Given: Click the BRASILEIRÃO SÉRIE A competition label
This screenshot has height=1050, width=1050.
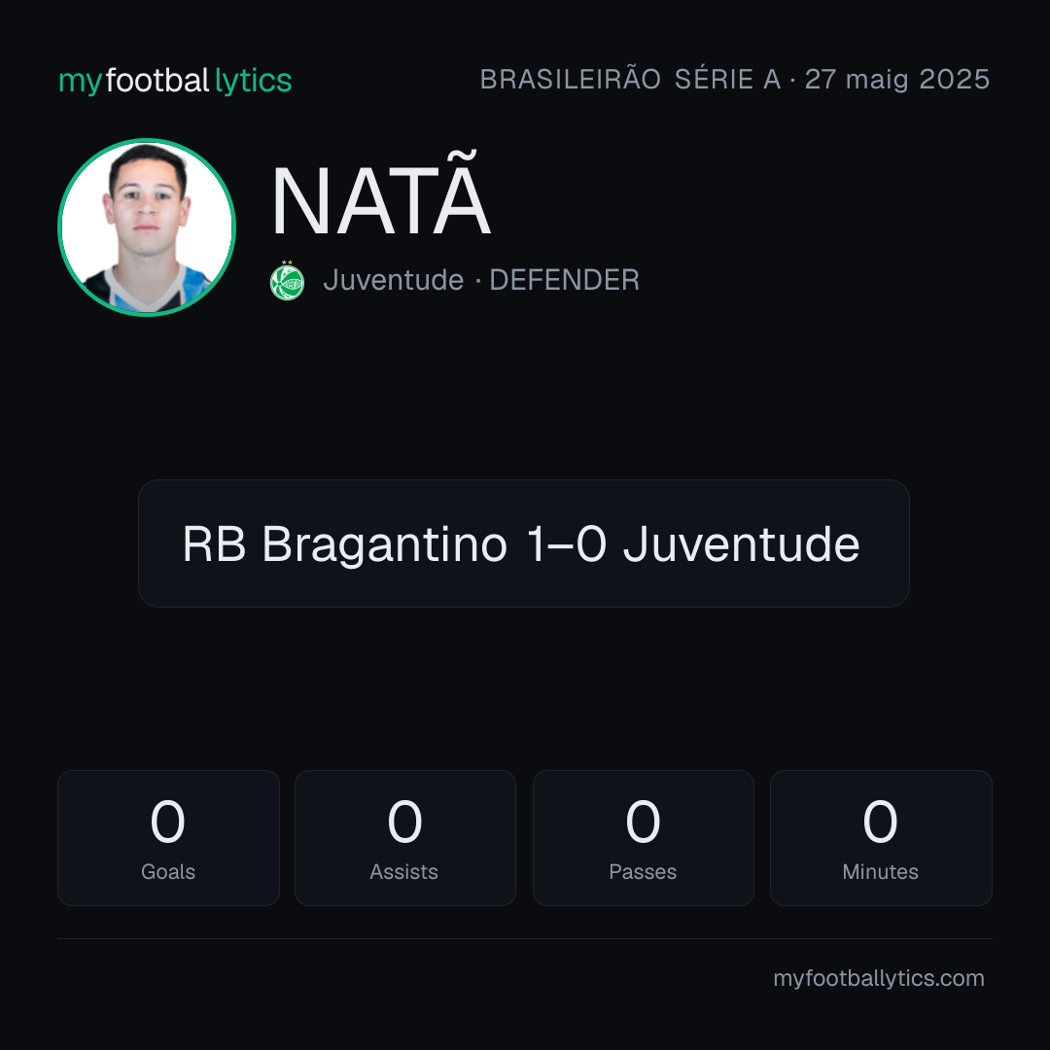Looking at the screenshot, I should 630,79.
